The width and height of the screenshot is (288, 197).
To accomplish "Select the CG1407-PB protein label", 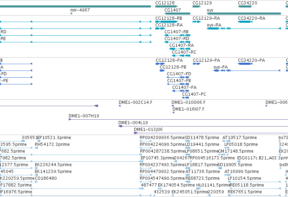I will coord(179,81).
